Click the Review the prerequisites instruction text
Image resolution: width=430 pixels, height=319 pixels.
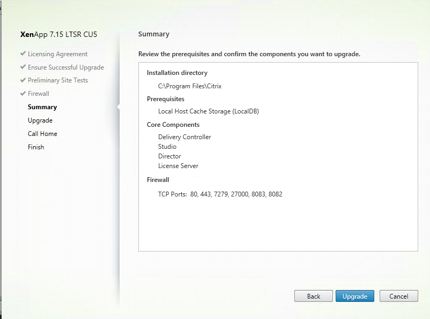[249, 54]
